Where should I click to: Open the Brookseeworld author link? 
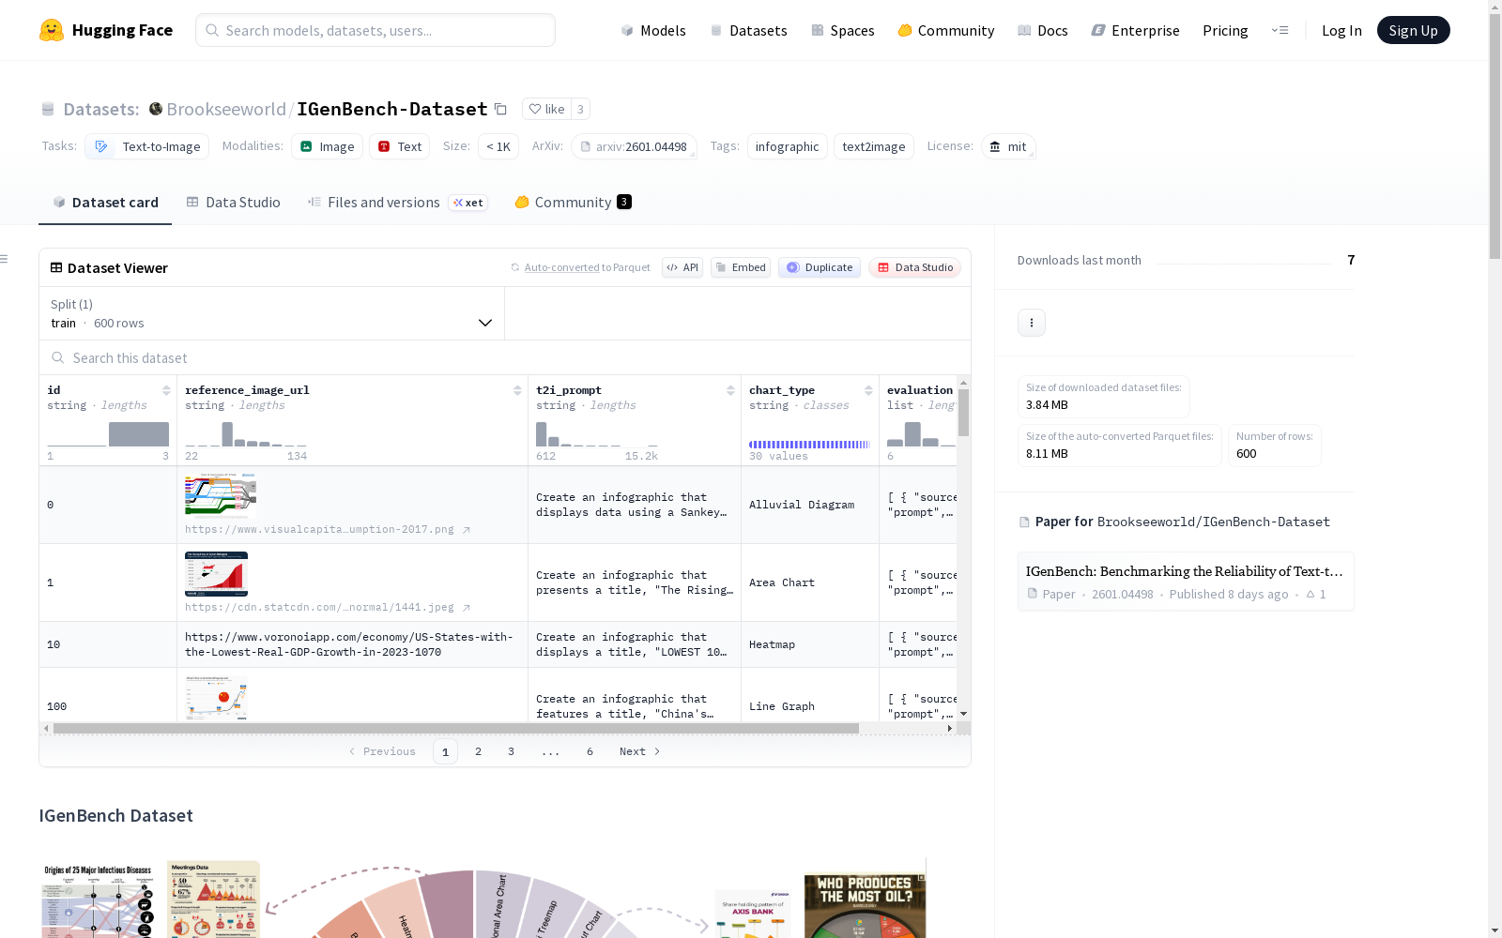[x=226, y=109]
